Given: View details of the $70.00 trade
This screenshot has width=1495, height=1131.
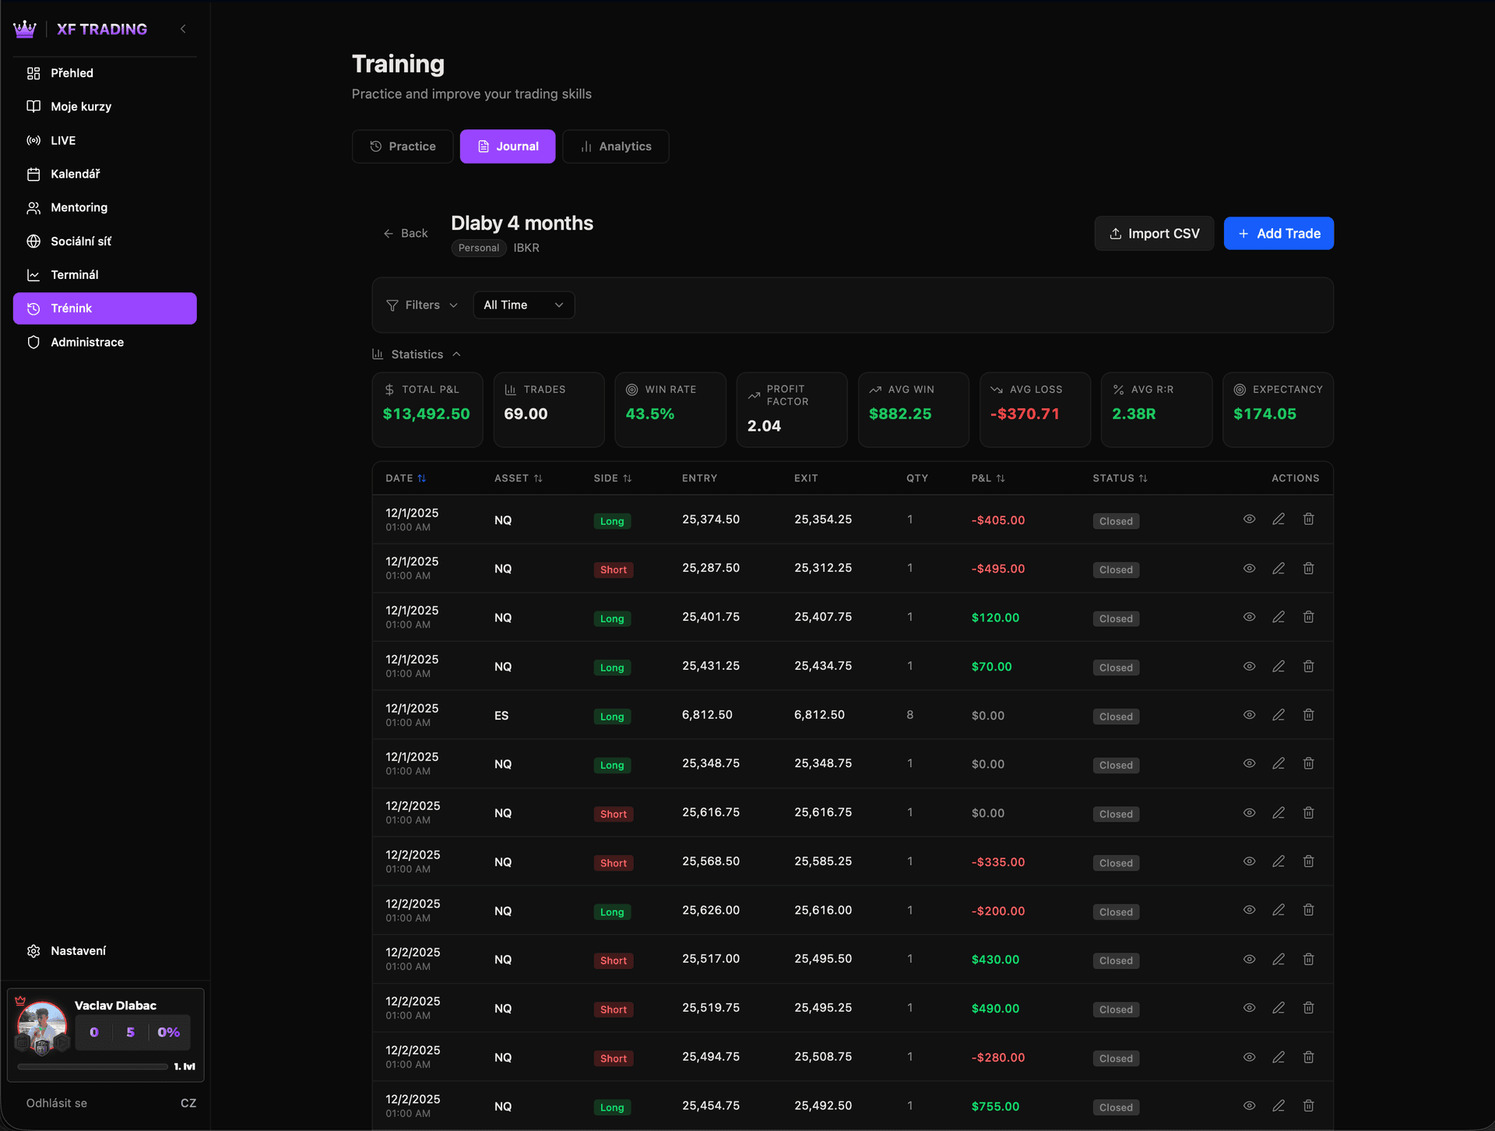Looking at the screenshot, I should click(x=1249, y=667).
